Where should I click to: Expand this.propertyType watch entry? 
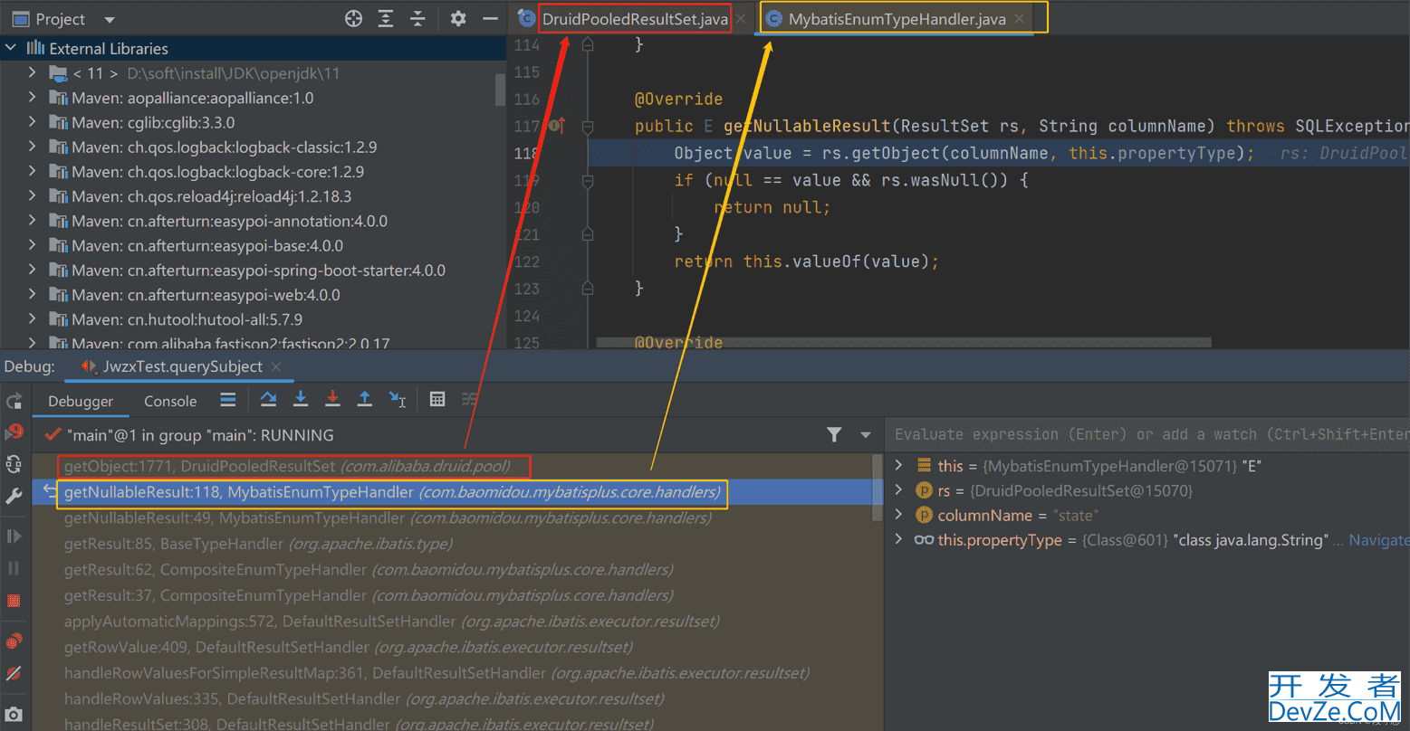click(x=898, y=539)
